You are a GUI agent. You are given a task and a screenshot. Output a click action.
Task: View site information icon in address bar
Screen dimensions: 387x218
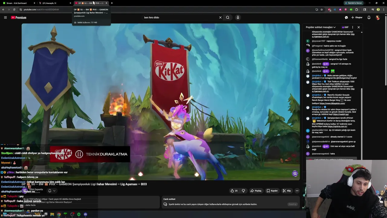point(21,9)
